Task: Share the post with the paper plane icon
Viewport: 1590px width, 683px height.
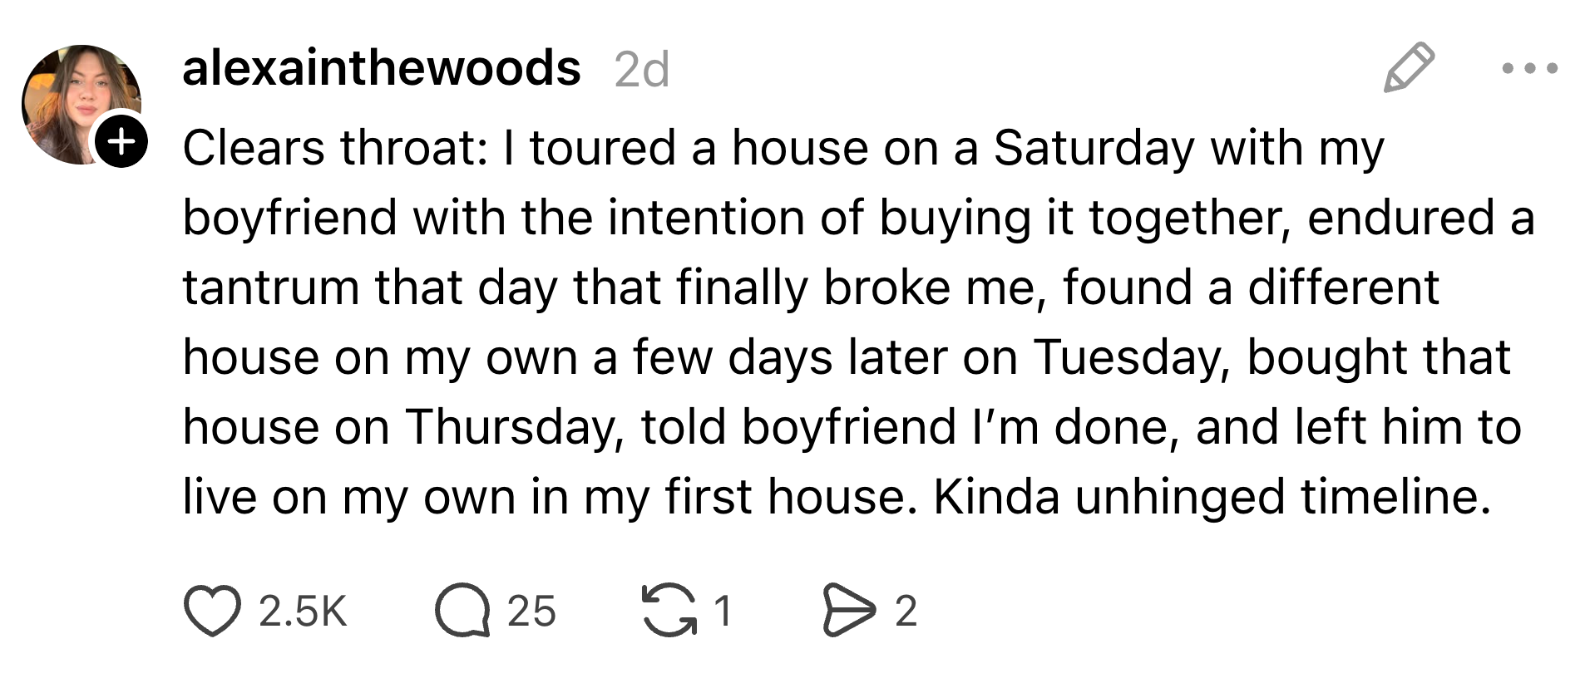Action: [848, 612]
